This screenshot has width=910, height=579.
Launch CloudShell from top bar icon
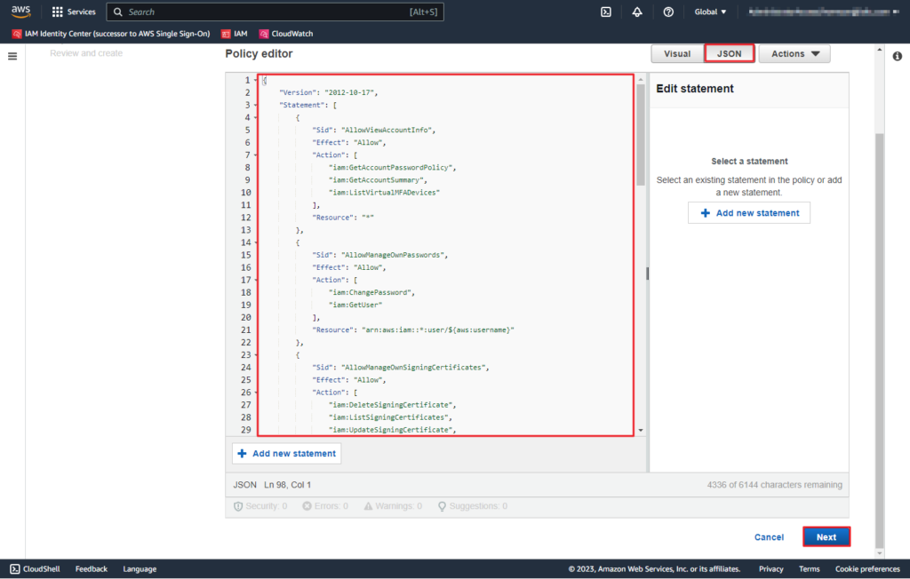tap(606, 12)
